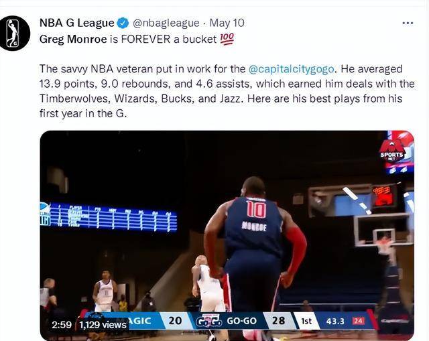Click the Magic score of 20

coord(175,320)
